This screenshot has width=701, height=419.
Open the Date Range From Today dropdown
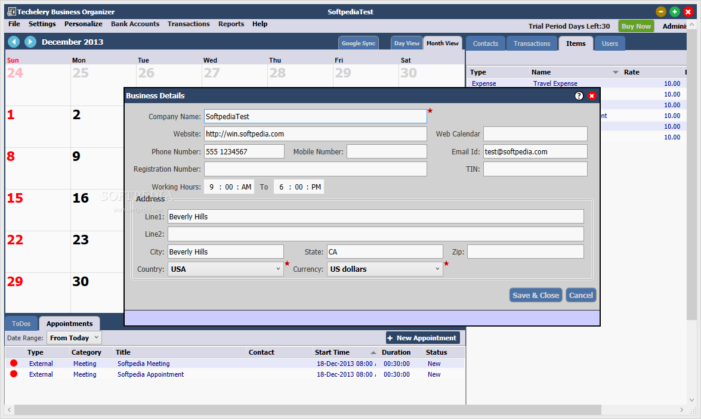[74, 338]
